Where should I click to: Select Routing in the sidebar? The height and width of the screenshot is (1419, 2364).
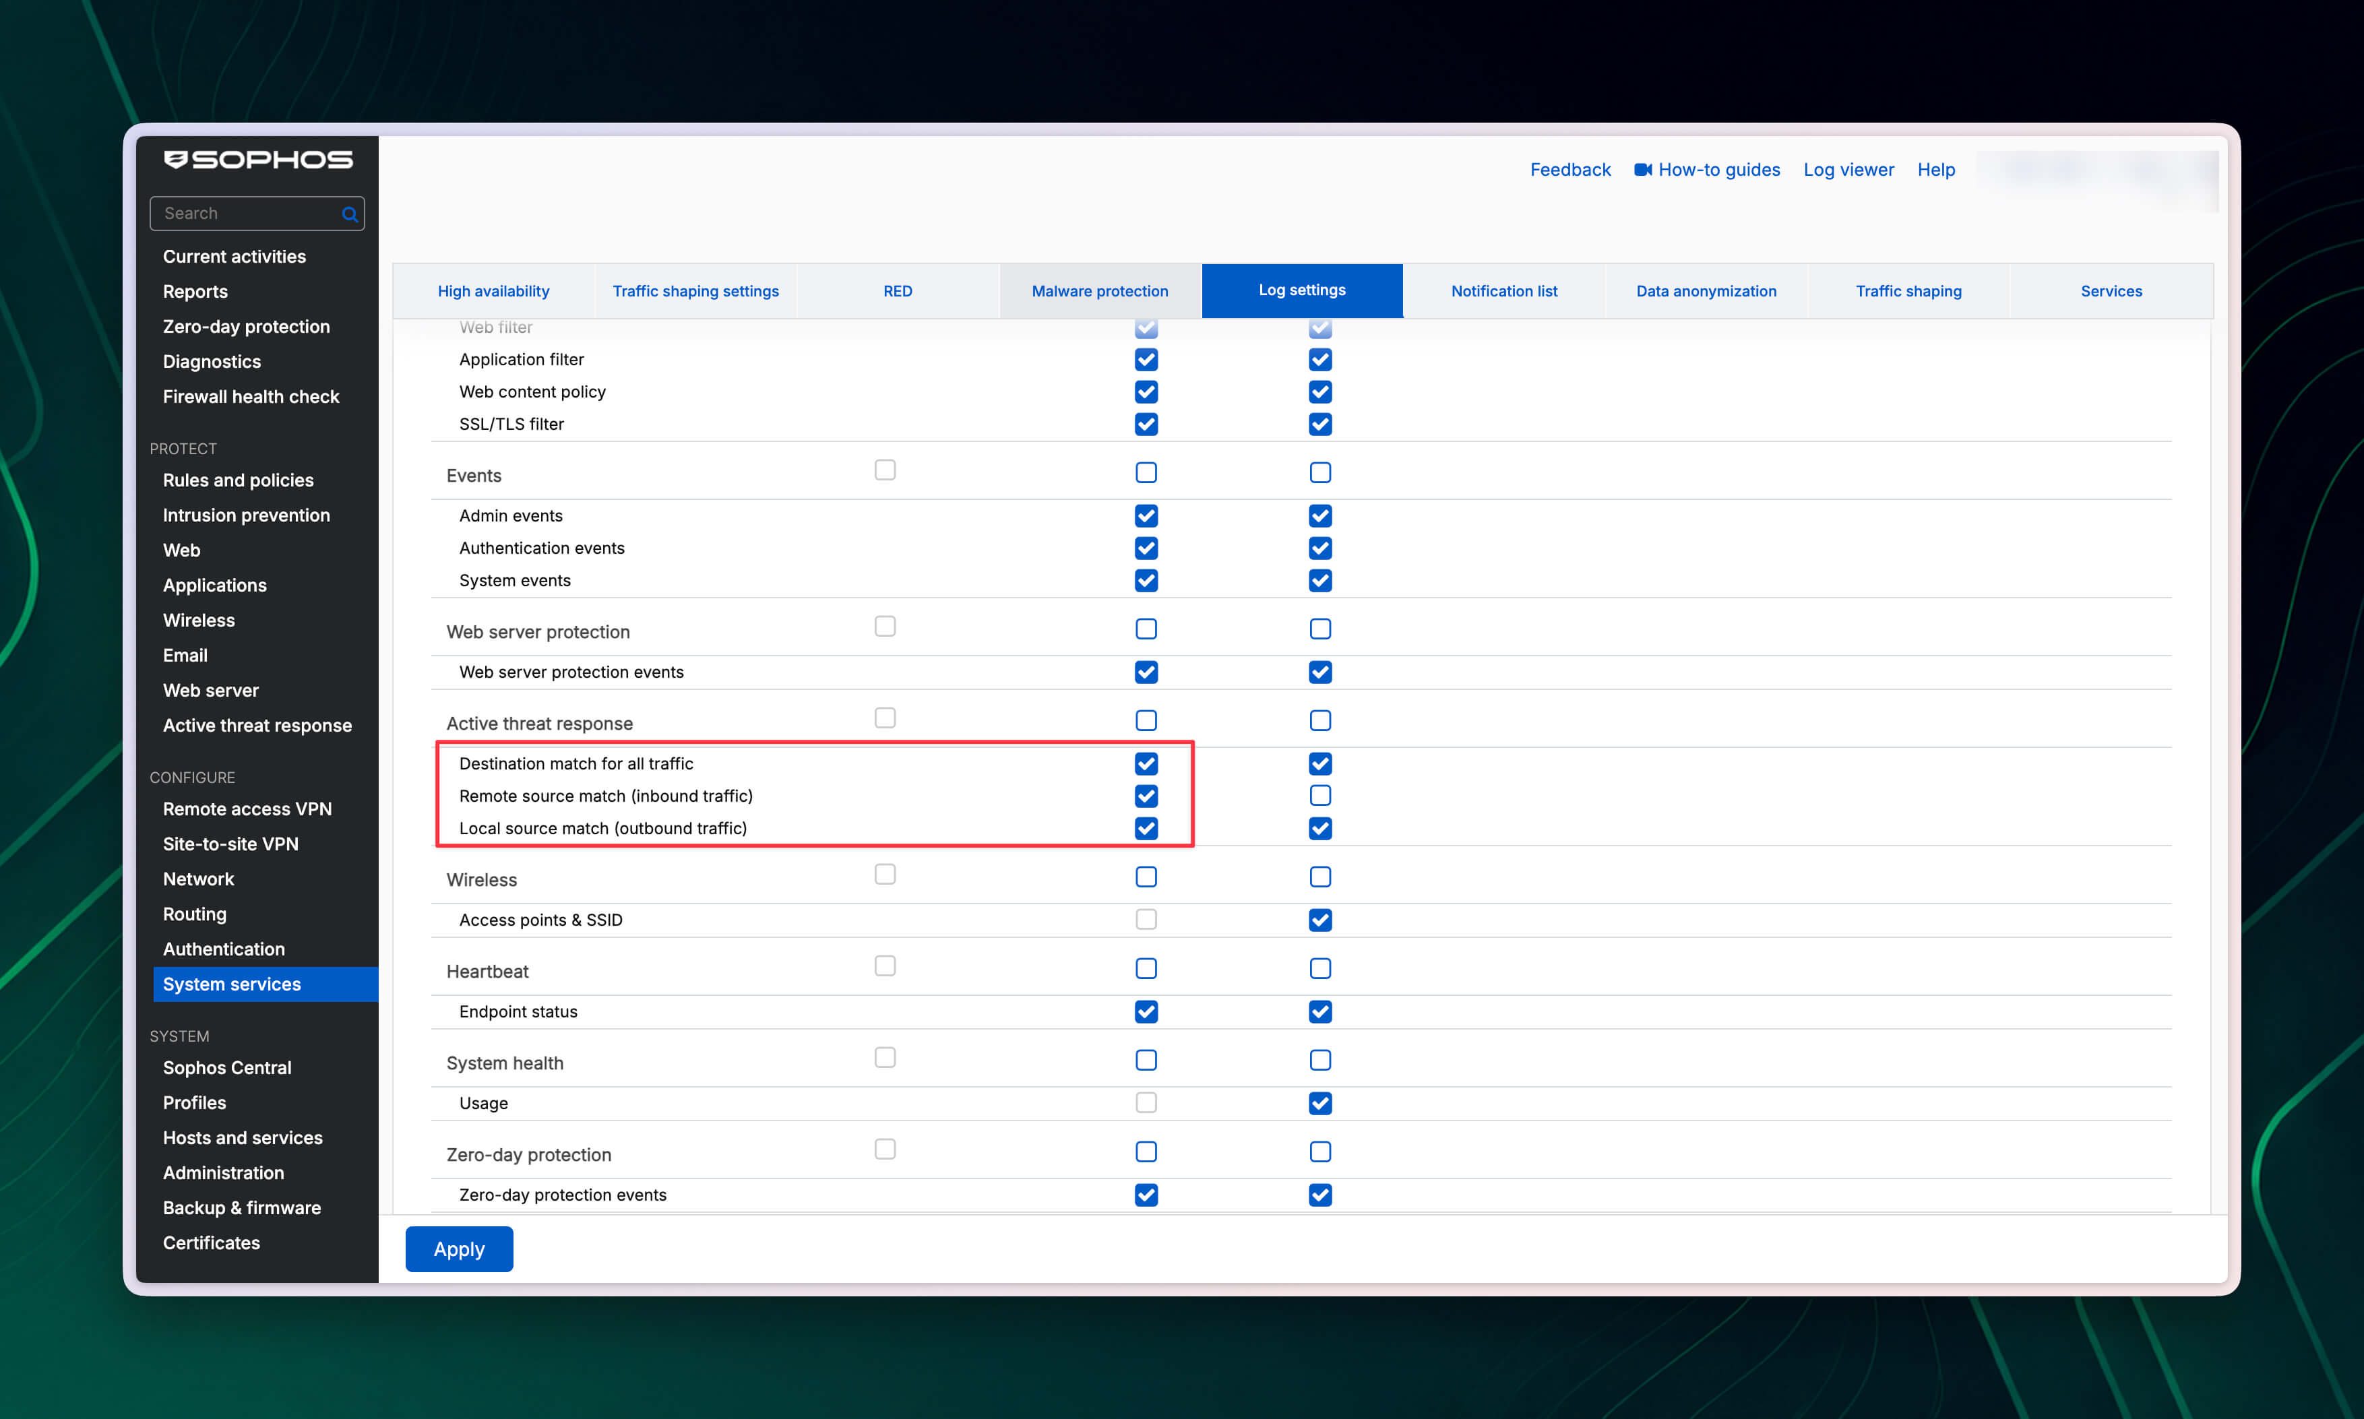pos(194,914)
